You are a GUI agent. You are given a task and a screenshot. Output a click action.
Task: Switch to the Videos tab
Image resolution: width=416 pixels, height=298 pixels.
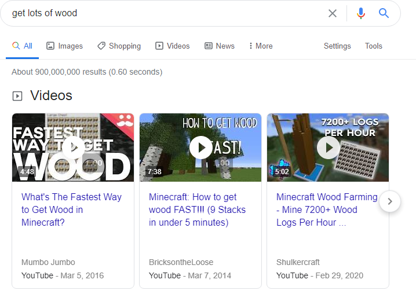(173, 46)
